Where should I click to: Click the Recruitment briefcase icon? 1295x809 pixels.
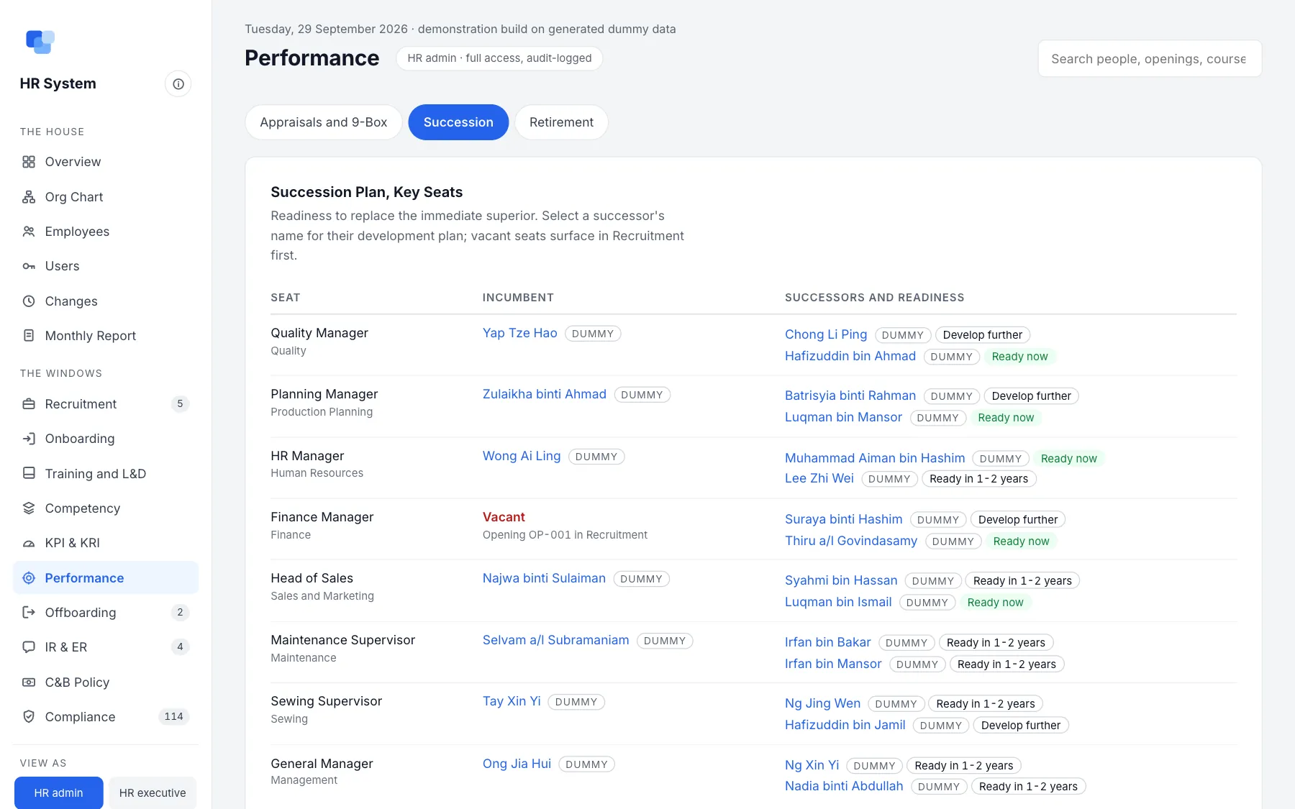[x=29, y=404]
